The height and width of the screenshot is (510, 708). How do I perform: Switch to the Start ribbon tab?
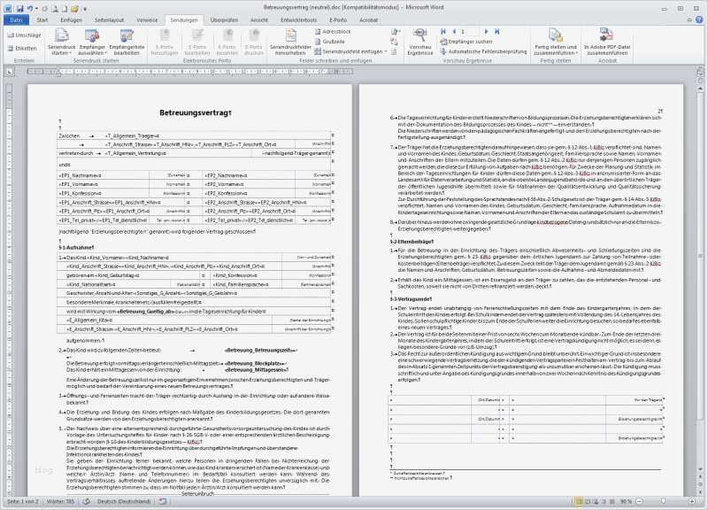pos(42,19)
